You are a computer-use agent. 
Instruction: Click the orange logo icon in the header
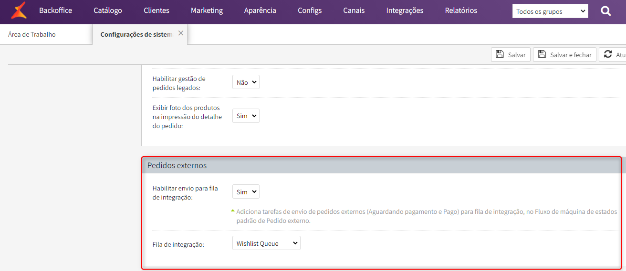(x=19, y=10)
